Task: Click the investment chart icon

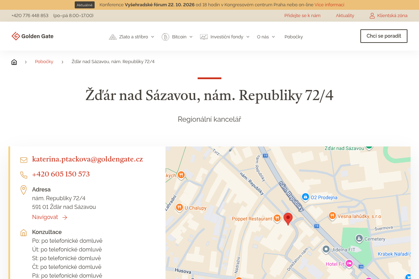Action: 204,37
